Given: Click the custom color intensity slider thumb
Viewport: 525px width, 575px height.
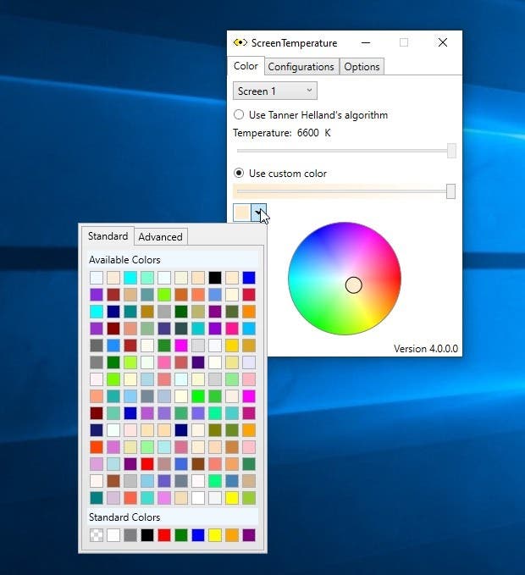Looking at the screenshot, I should 450,191.
